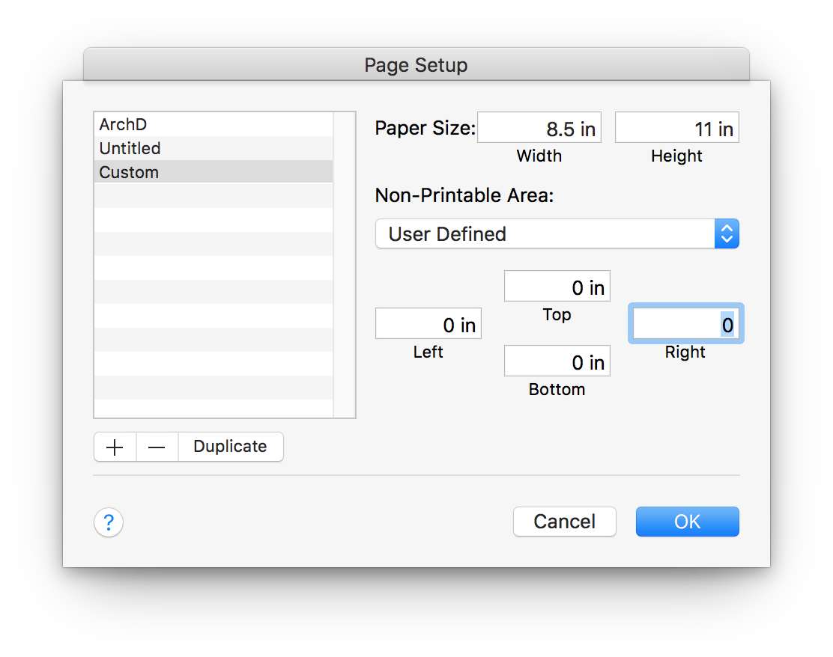Click inside the Right margin field
The height and width of the screenshot is (657, 833).
(685, 325)
